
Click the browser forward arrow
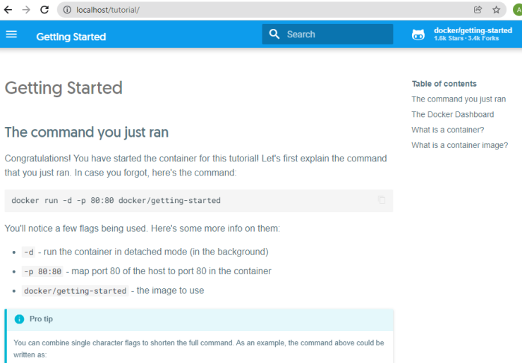click(26, 10)
